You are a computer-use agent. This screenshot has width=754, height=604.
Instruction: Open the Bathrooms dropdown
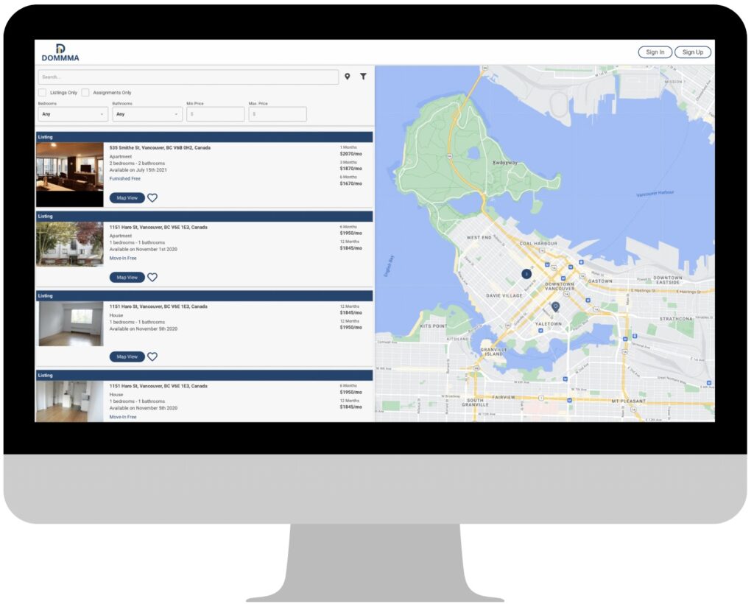click(x=147, y=114)
